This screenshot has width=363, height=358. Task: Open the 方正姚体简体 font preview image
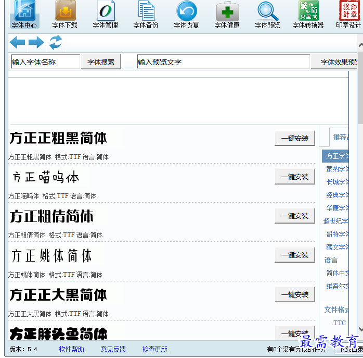click(x=51, y=255)
